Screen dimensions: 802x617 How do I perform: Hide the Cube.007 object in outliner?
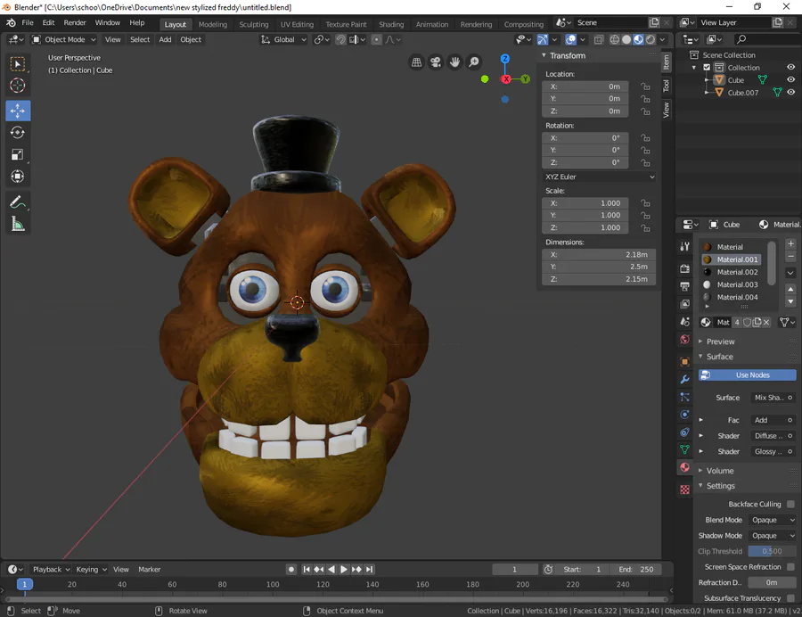(x=790, y=93)
